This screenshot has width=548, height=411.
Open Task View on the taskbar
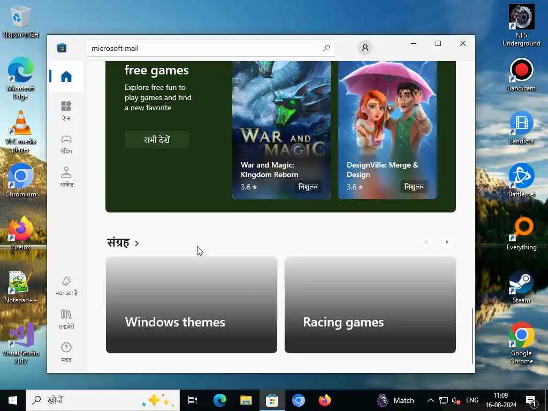[193, 400]
